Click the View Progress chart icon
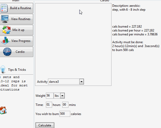161x128 pixels. [5, 41]
